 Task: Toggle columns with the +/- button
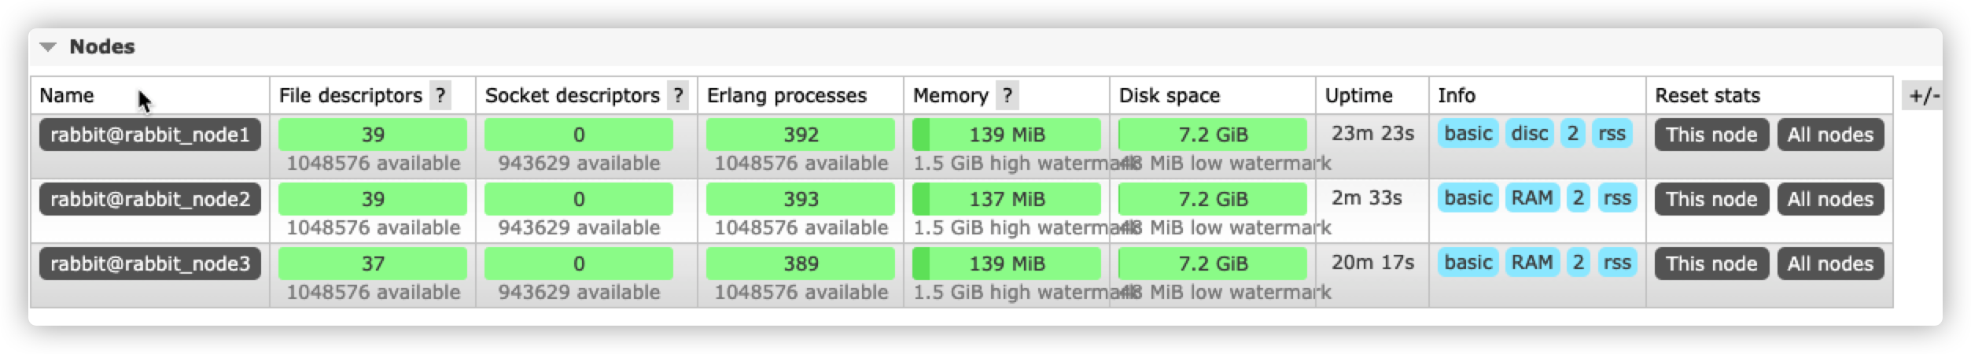(1923, 96)
